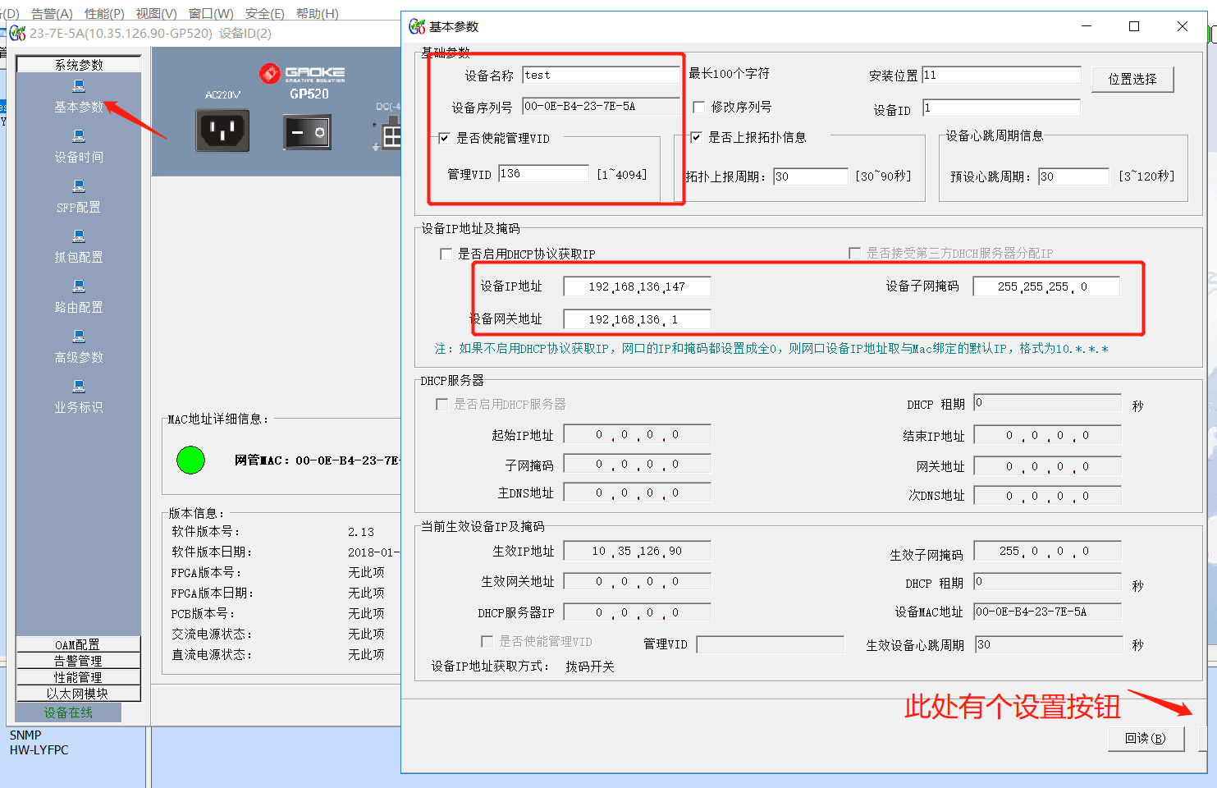Click the 基本参数 dialog title icon
Screen dimensions: 1217x788
coord(417,26)
